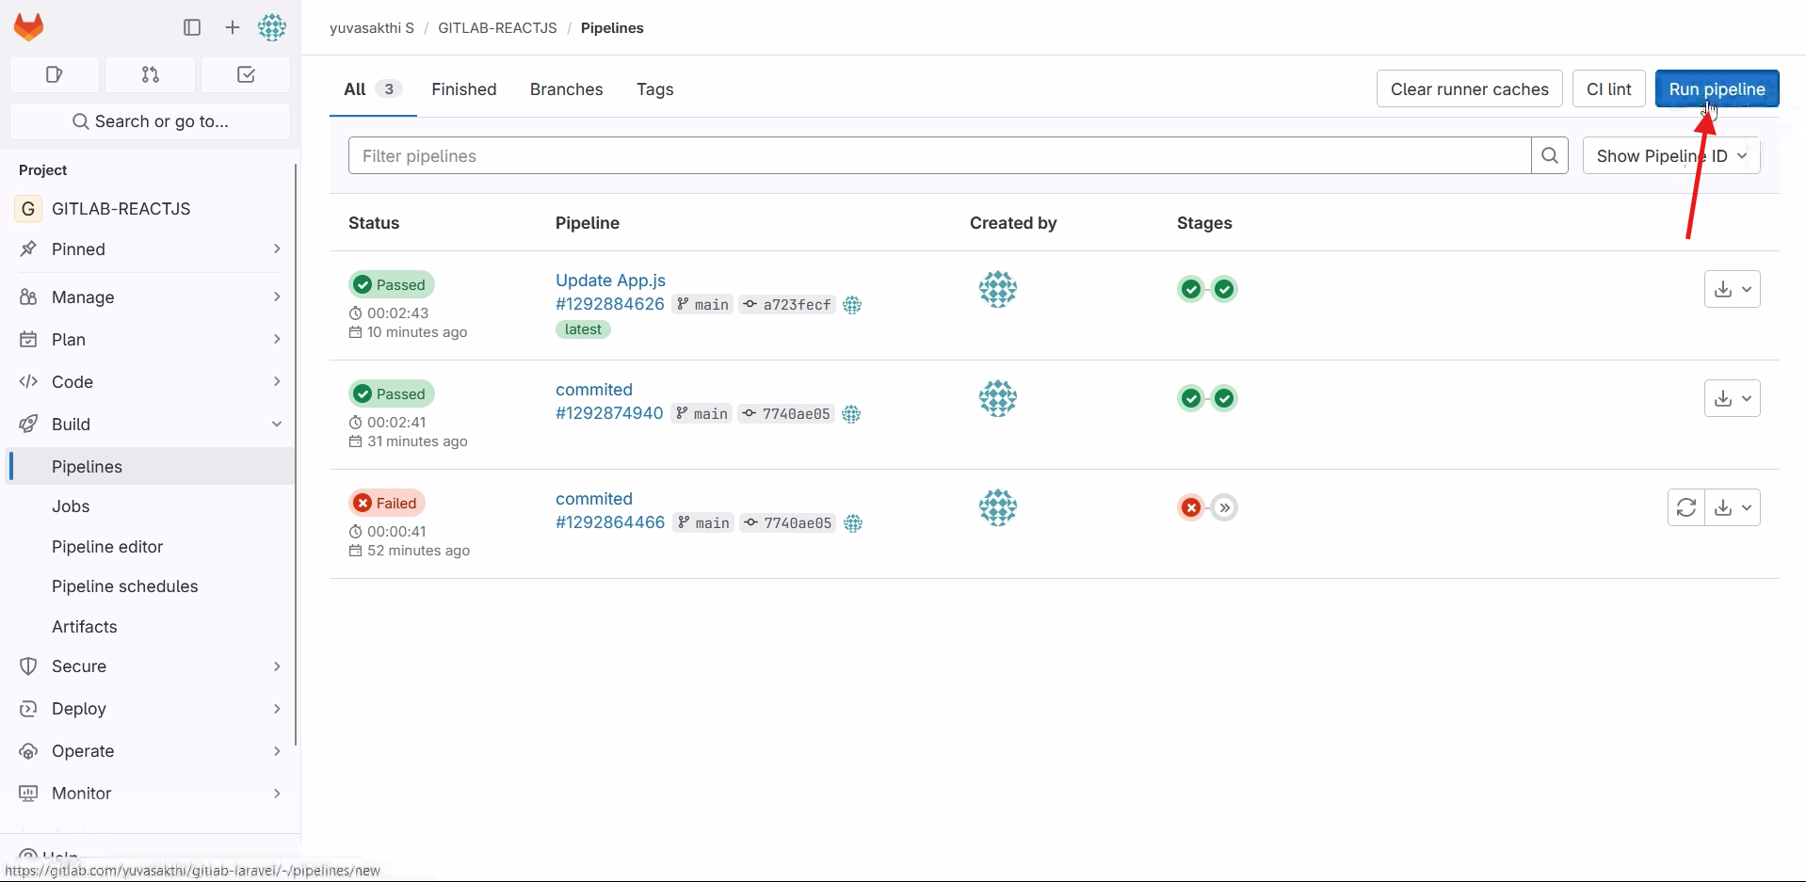Open merge requests shortcut icon
The height and width of the screenshot is (882, 1806).
click(151, 74)
